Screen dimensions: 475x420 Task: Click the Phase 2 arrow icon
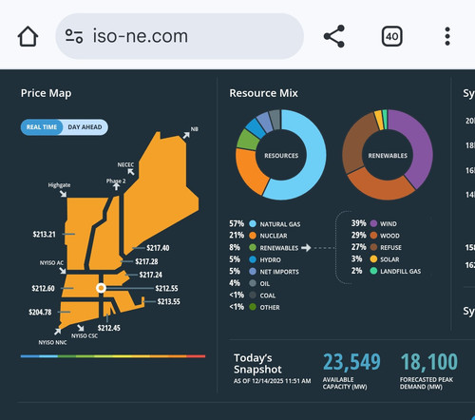116,186
